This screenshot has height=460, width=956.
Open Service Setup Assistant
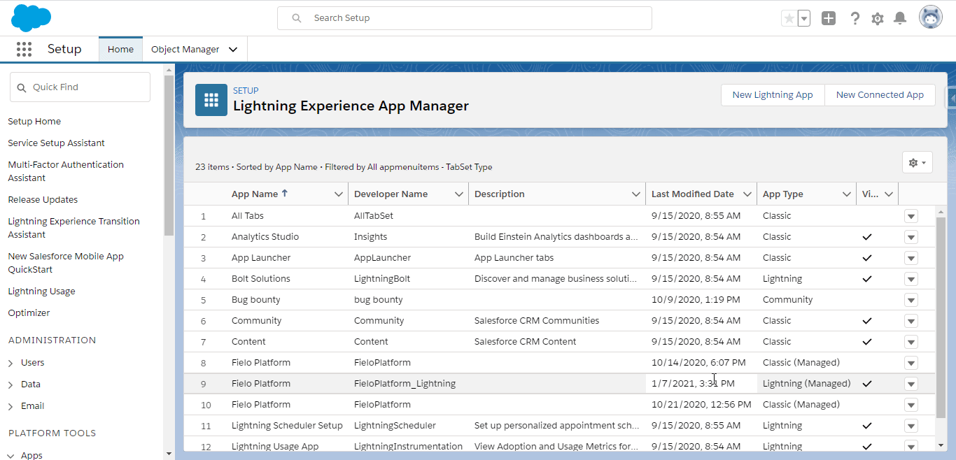(56, 143)
